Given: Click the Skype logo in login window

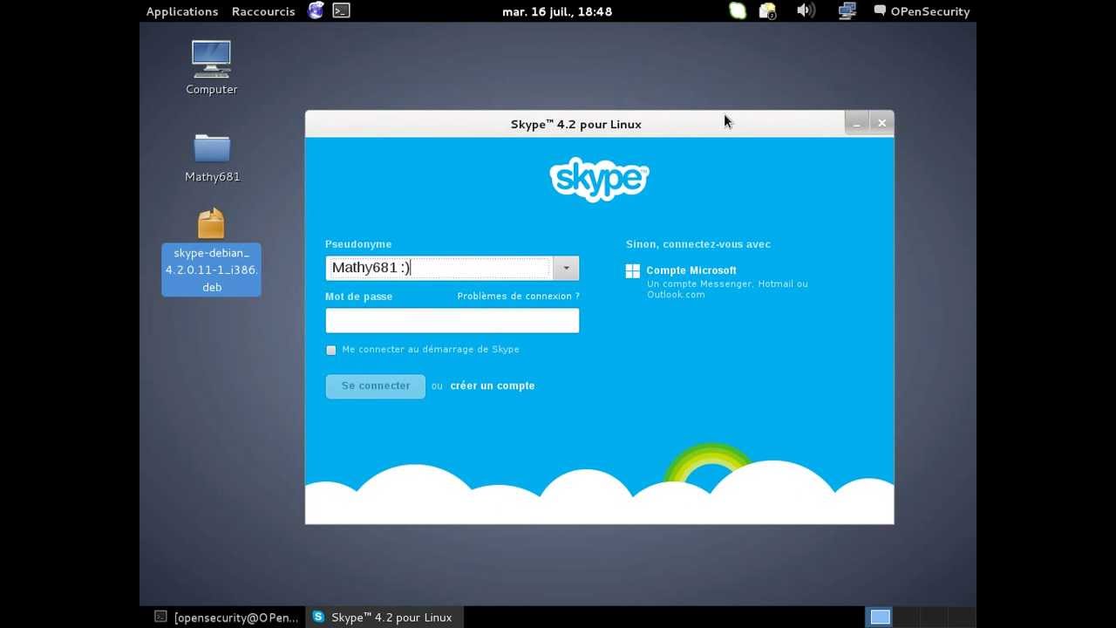Looking at the screenshot, I should click(599, 179).
